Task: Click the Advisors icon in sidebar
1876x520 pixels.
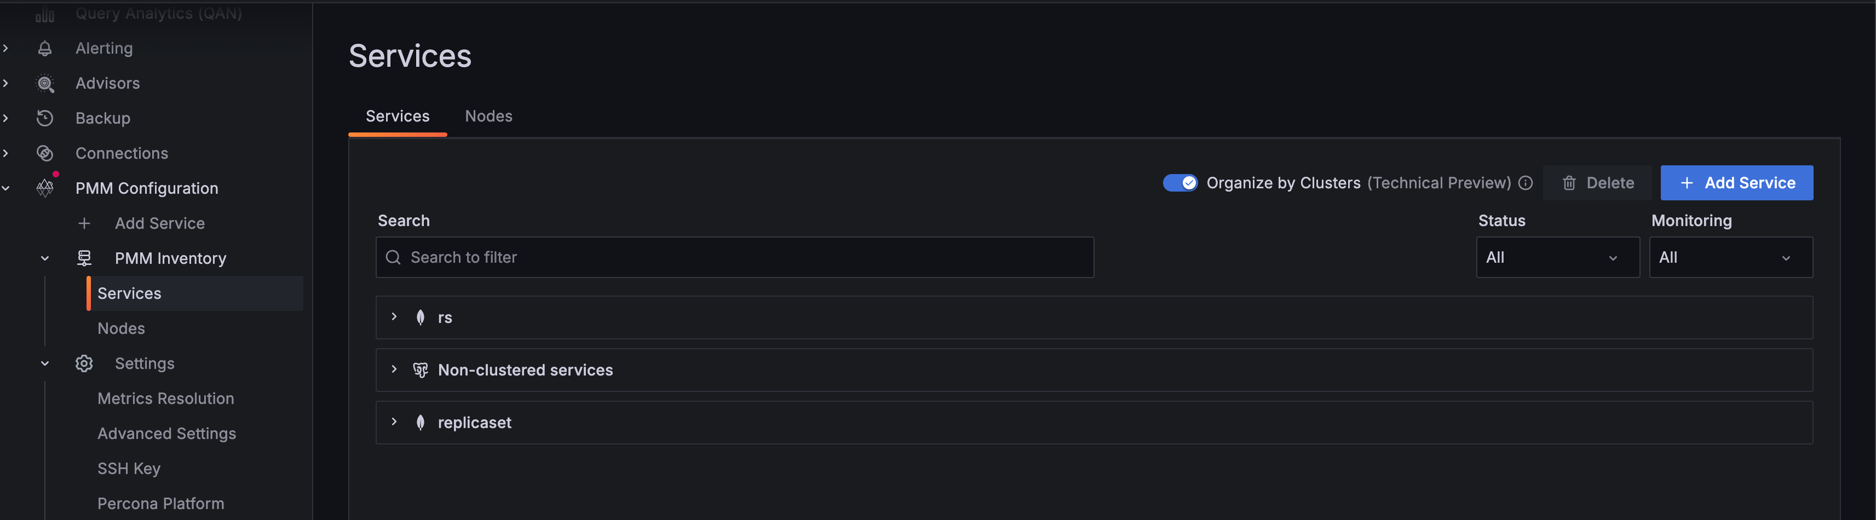Action: click(45, 83)
